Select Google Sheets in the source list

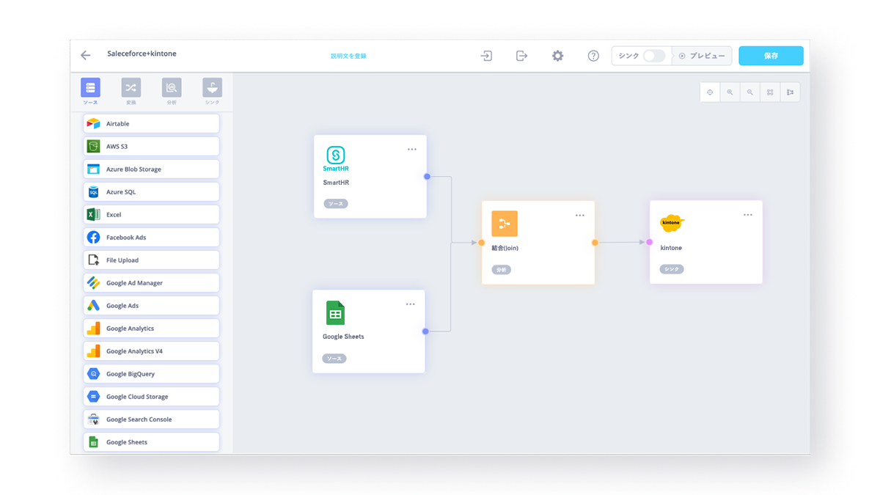151,441
